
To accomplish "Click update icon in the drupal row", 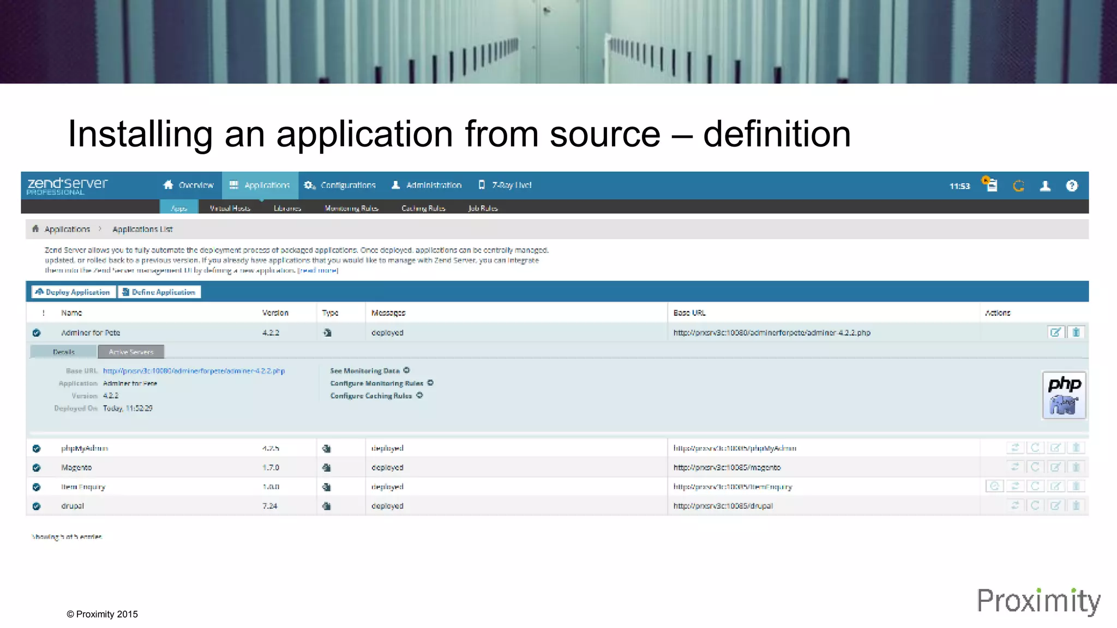I will point(1015,505).
